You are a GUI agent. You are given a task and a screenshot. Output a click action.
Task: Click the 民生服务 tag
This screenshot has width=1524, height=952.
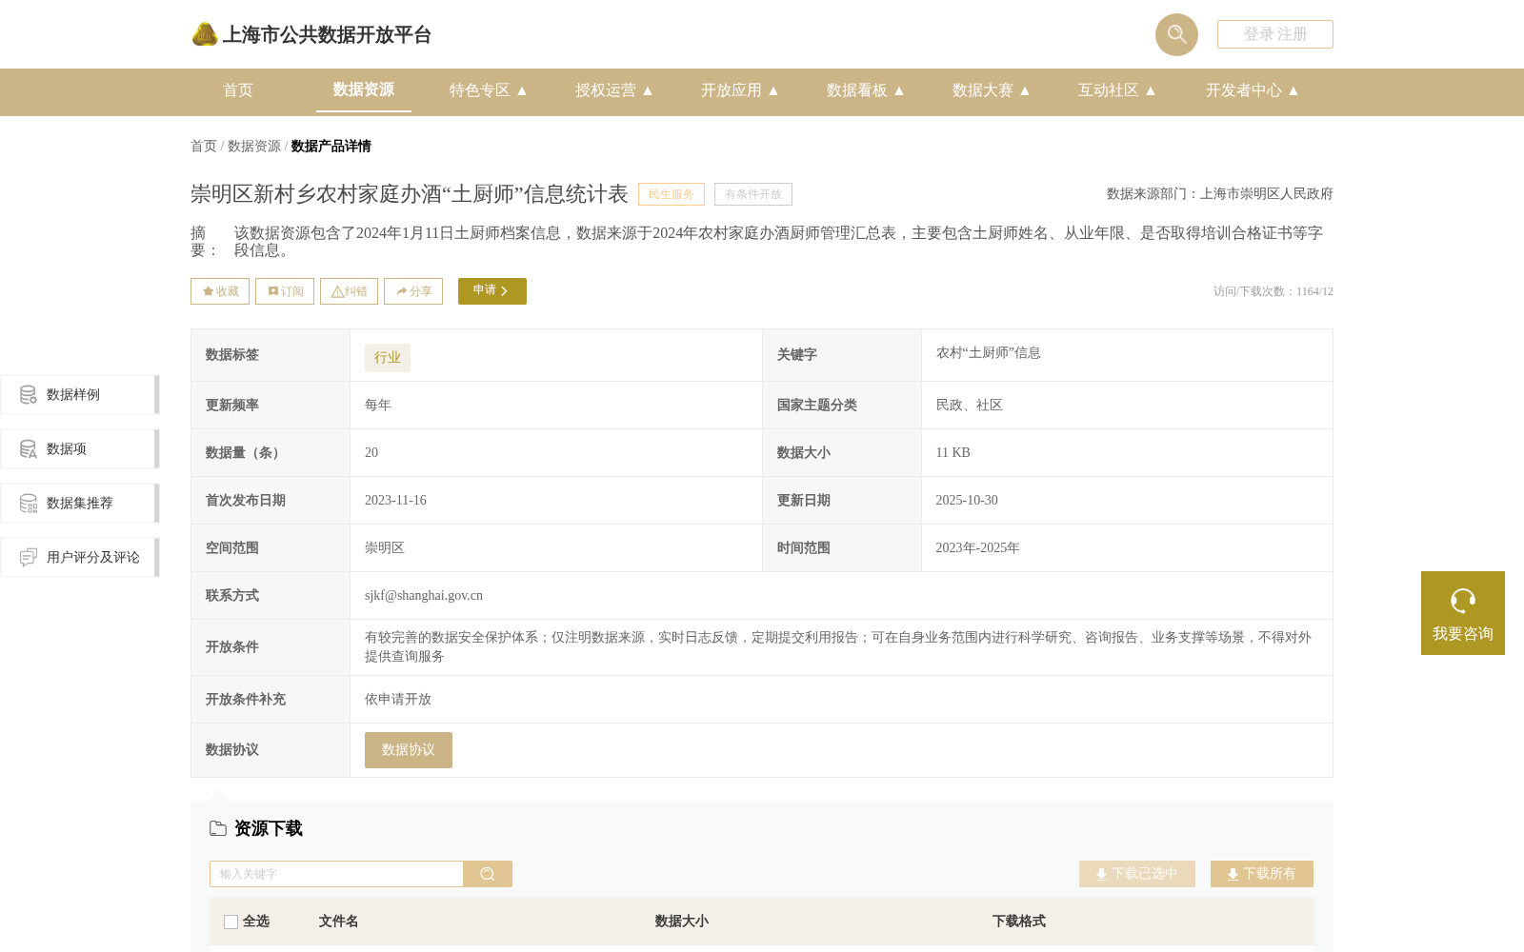click(672, 194)
